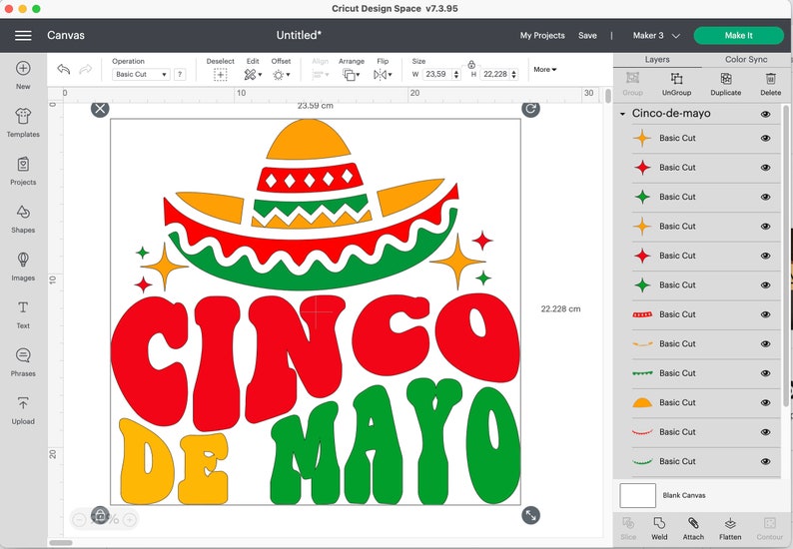This screenshot has width=793, height=549.
Task: Open the Shapes tool
Action: pos(23,219)
